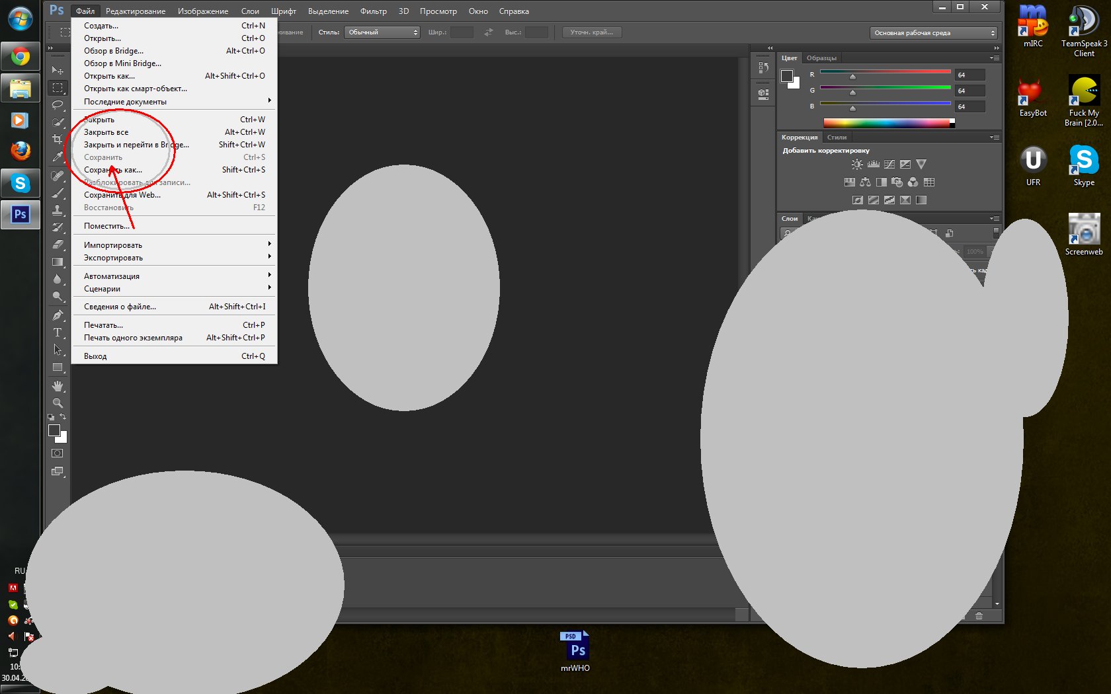Screen dimensions: 1111x694
Task: Add Levels adjustment
Action: (874, 165)
